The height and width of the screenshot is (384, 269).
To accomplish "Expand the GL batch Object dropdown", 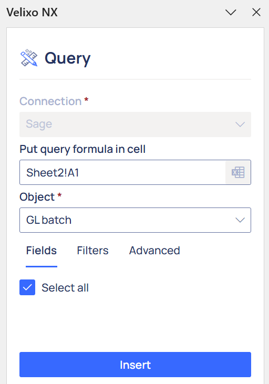I will 135,220.
